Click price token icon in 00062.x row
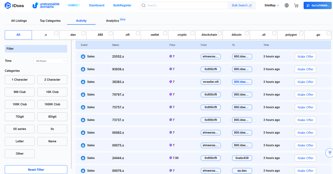Screen dimensions: 333x174 click(x=171, y=133)
